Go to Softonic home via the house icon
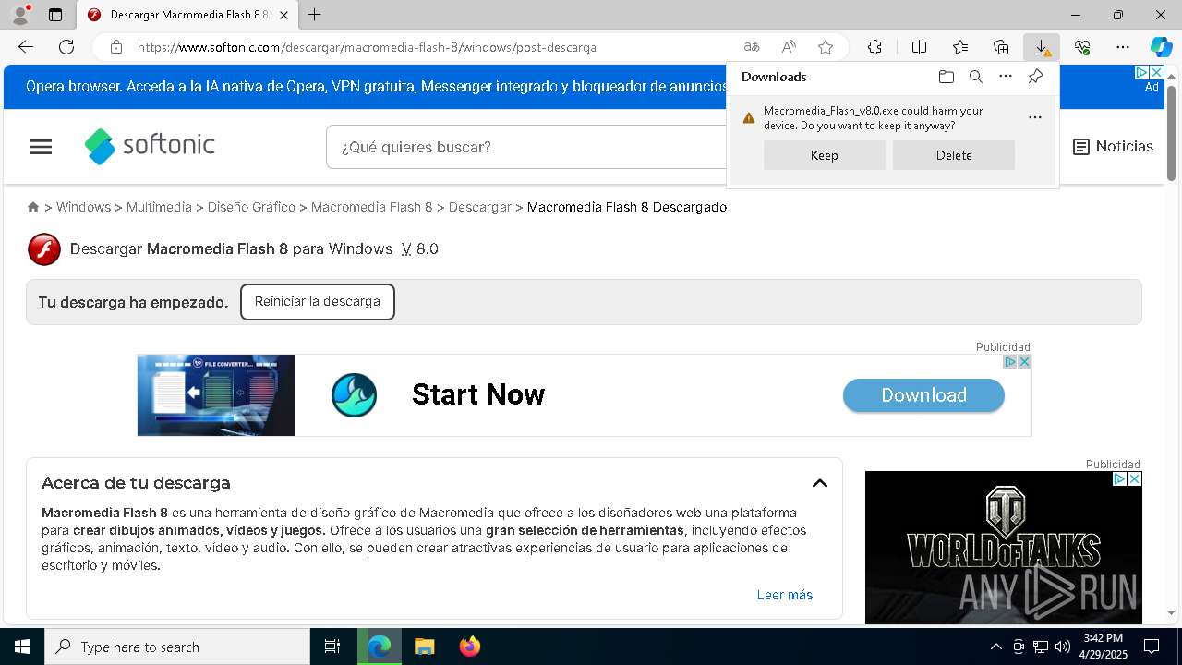Viewport: 1182px width, 665px height. [33, 207]
